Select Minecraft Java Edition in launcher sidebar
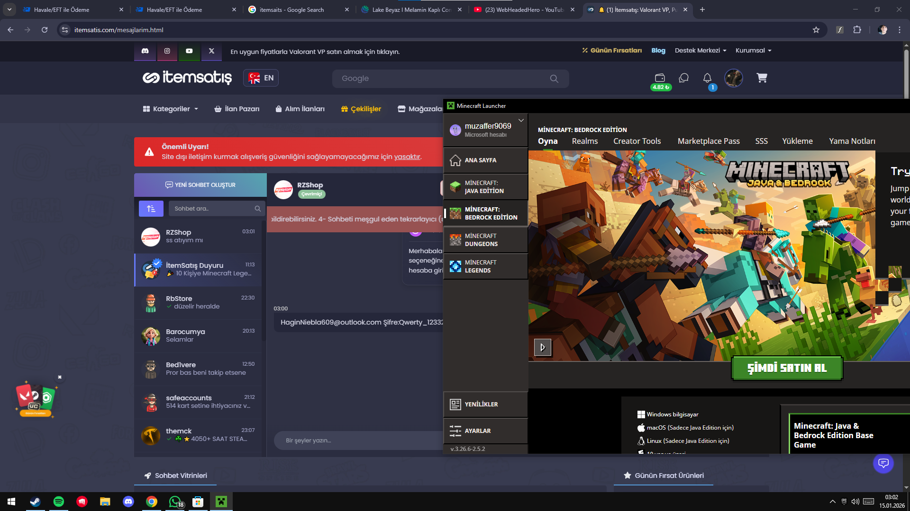The image size is (910, 511). point(486,187)
